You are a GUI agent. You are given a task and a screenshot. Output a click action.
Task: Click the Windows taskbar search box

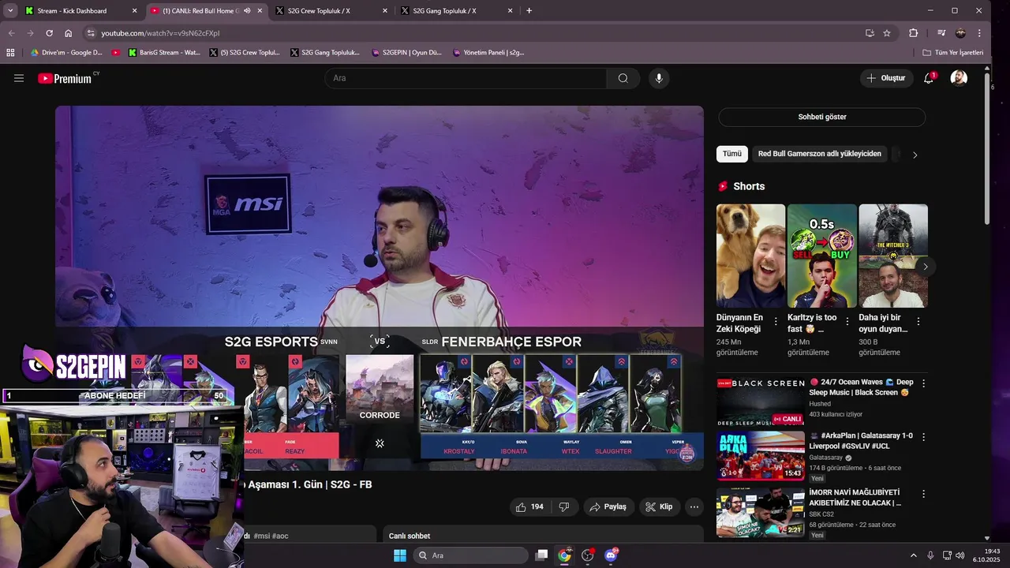coord(471,555)
